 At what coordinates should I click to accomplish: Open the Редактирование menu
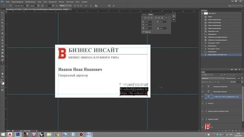17,2
